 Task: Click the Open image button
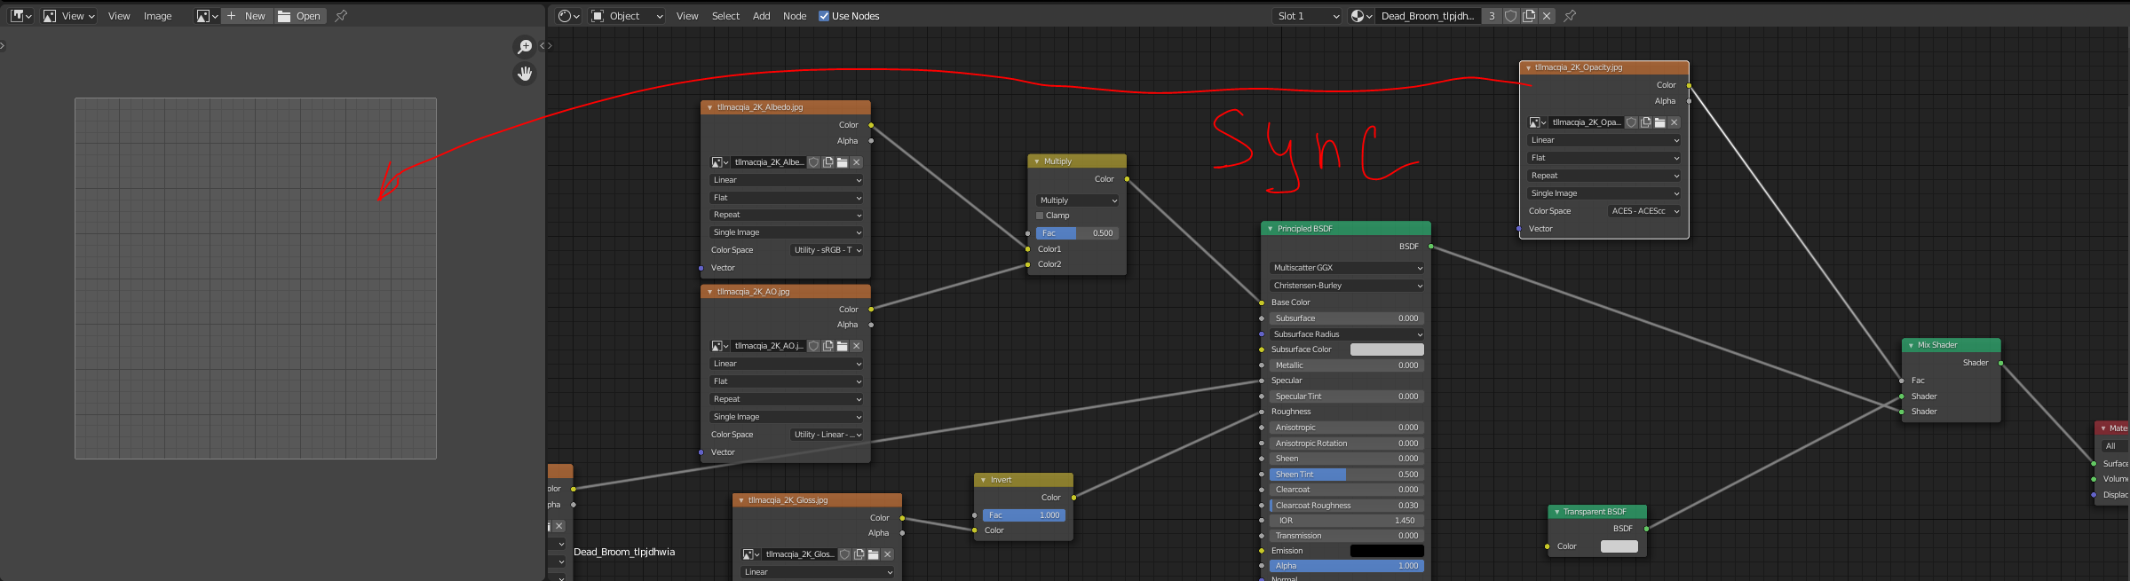coord(300,16)
